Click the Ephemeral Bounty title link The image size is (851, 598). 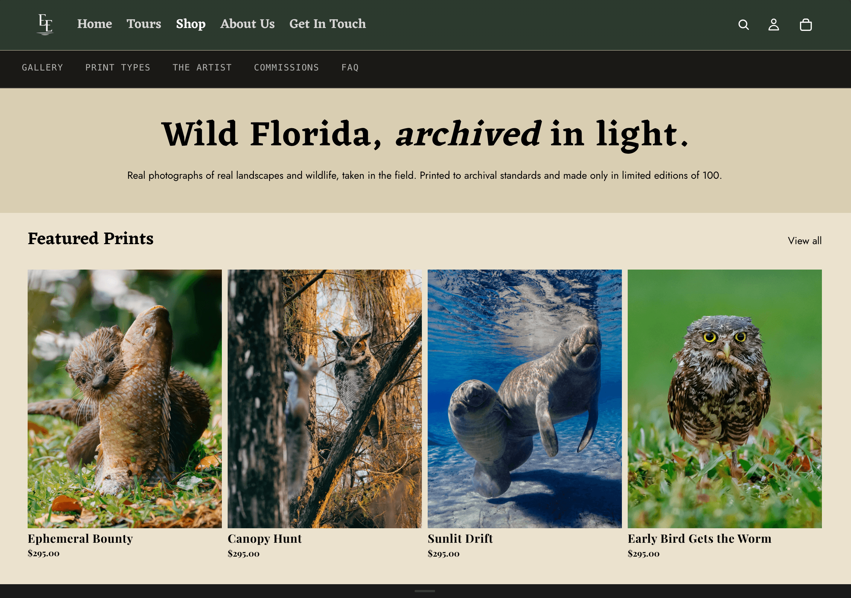(x=80, y=538)
